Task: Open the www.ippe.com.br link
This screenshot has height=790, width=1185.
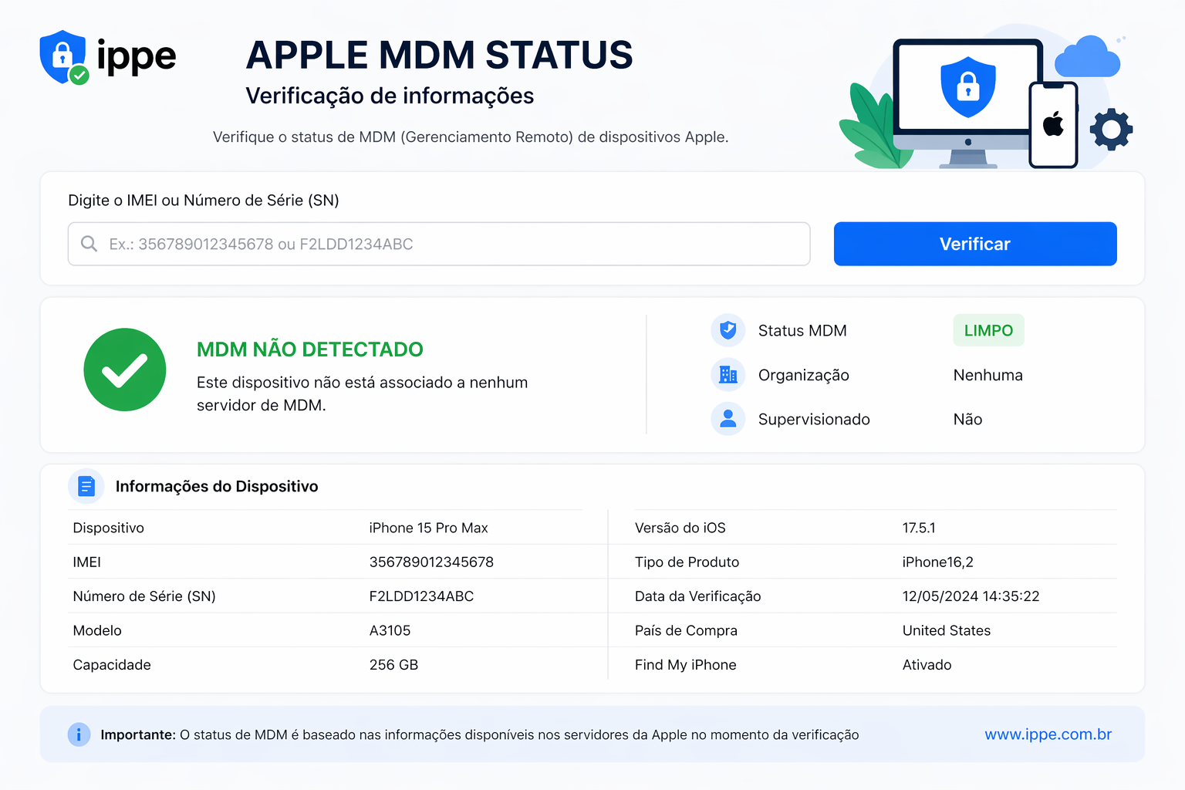Action: (x=1048, y=734)
